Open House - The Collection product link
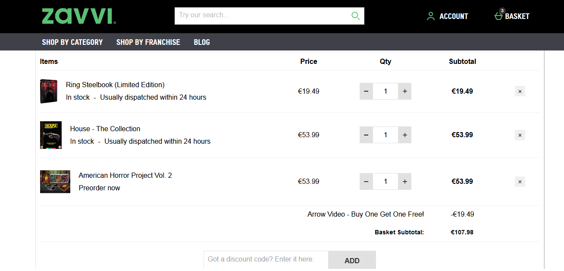Image resolution: width=564 pixels, height=271 pixels. point(105,129)
